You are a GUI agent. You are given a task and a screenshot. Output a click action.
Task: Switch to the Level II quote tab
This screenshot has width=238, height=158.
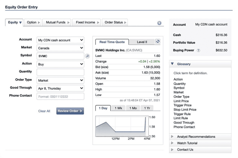pyautogui.click(x=142, y=42)
